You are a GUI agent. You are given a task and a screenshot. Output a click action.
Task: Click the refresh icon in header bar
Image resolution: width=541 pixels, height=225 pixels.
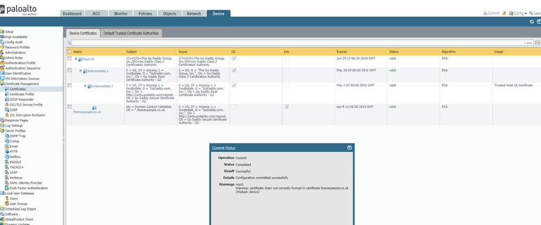532,22
